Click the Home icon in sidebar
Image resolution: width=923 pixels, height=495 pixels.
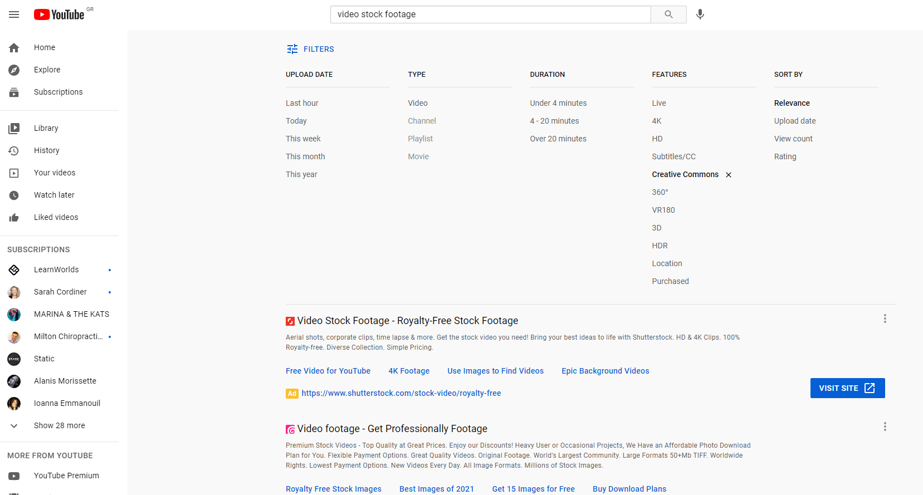click(14, 48)
